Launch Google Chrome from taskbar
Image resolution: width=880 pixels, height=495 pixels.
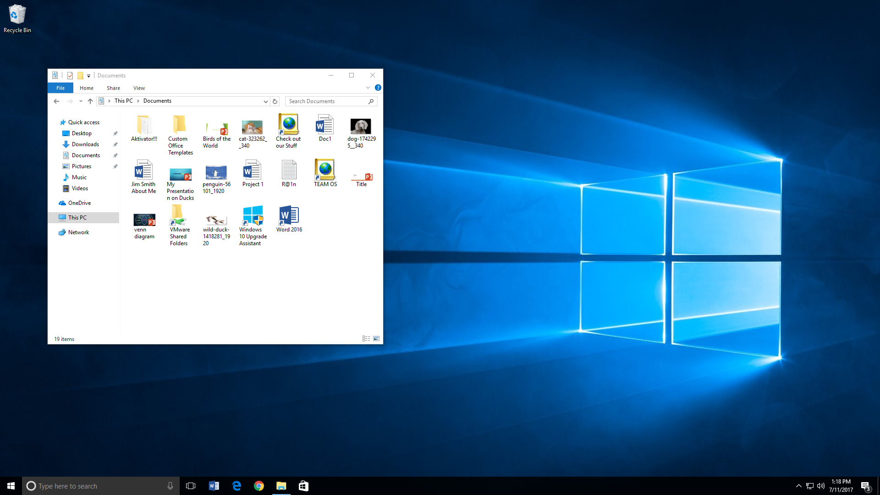coord(259,486)
